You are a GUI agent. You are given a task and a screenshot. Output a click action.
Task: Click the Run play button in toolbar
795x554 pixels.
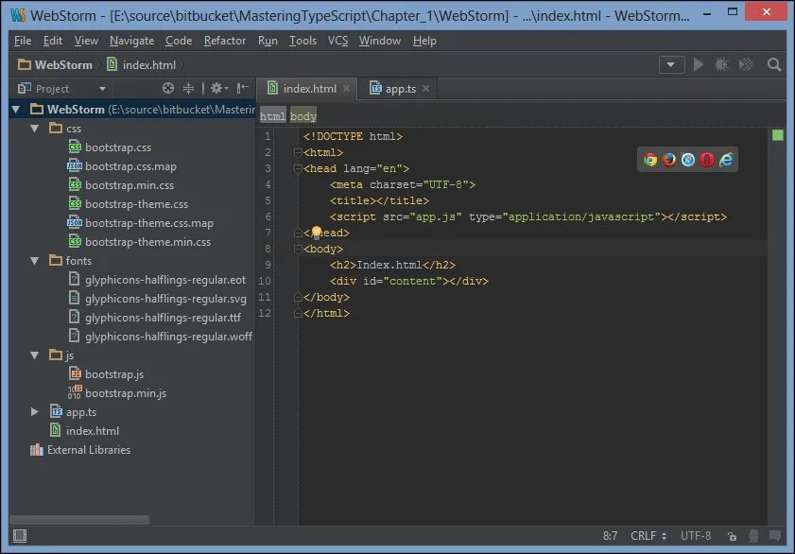pyautogui.click(x=699, y=65)
